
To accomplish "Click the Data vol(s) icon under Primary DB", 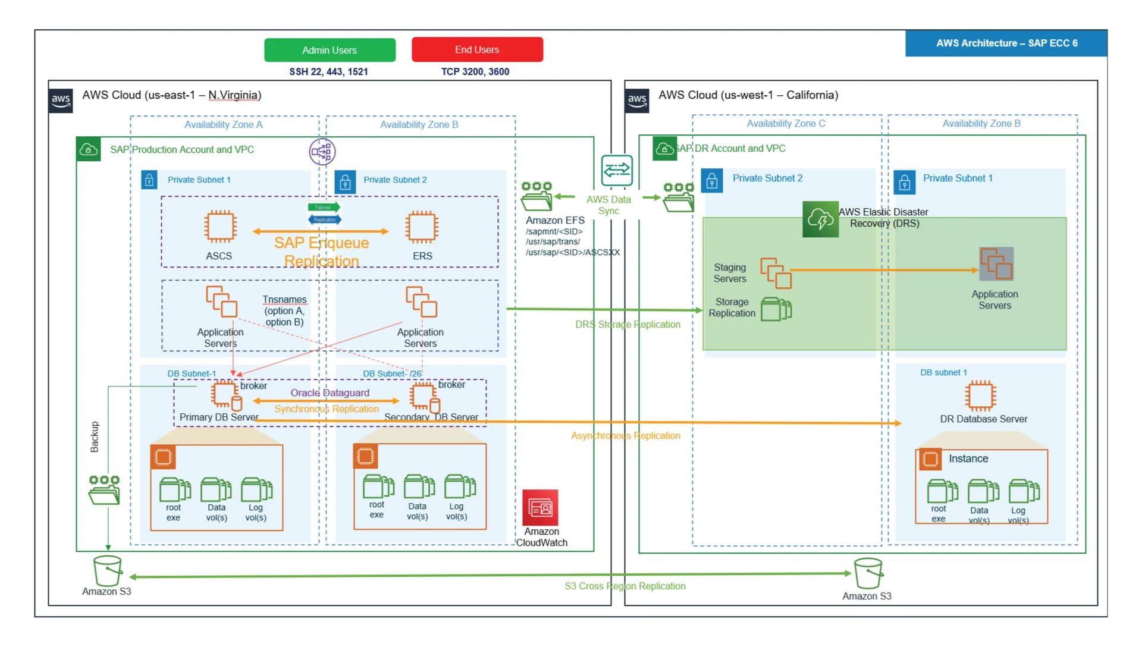I will coord(215,489).
